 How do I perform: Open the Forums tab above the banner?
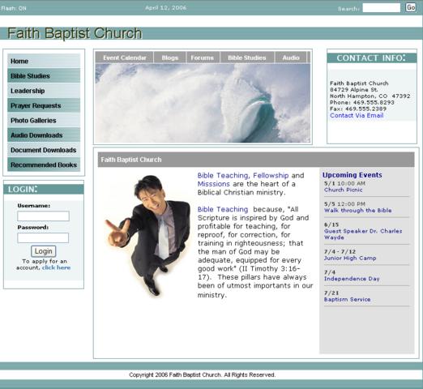203,58
